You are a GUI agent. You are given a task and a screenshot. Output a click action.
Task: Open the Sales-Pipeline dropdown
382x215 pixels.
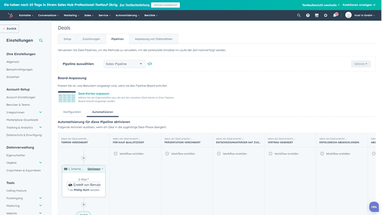124,64
